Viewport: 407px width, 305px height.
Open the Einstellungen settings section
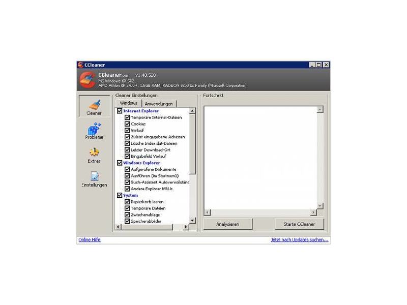pos(94,179)
